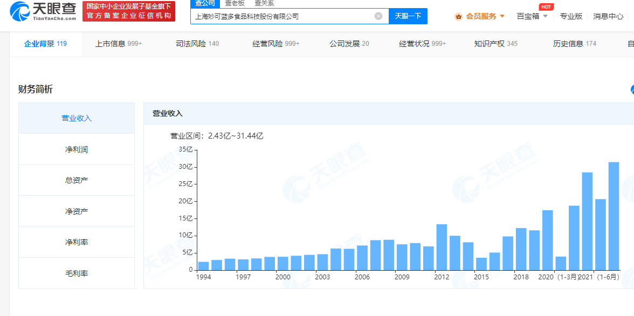Clear the search box with the X icon
This screenshot has height=316, width=634.
pos(378,16)
